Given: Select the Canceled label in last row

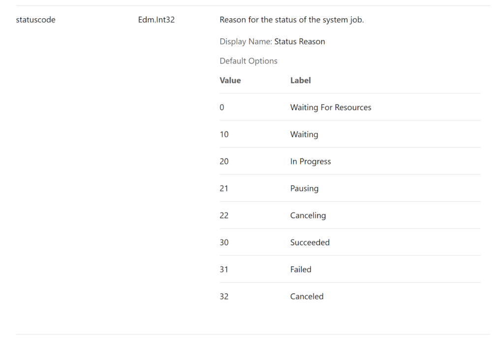Looking at the screenshot, I should (307, 297).
